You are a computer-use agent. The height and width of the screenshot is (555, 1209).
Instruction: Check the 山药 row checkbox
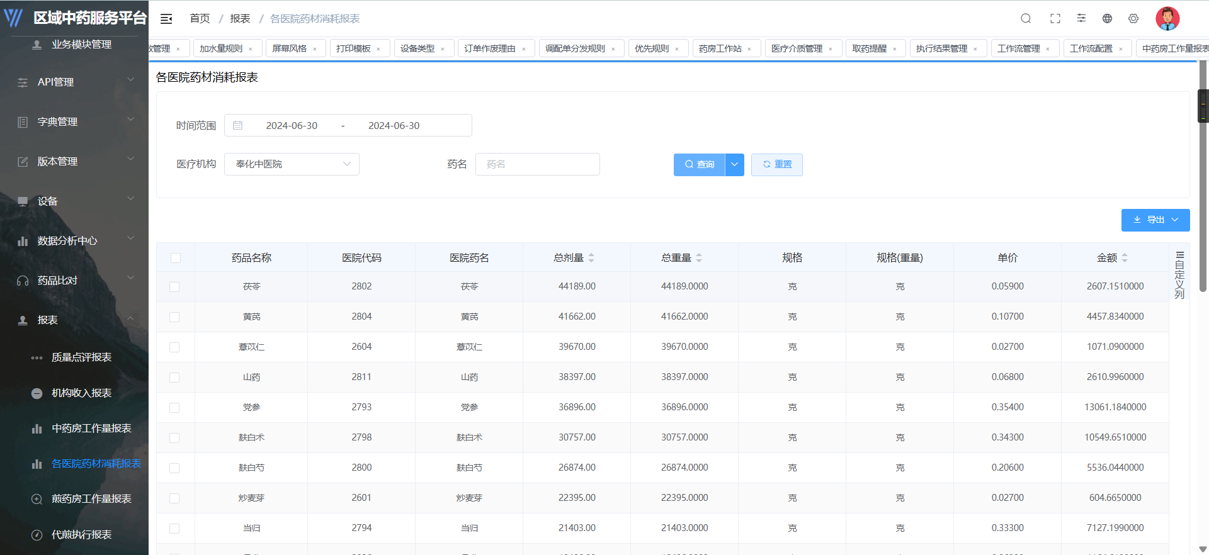click(x=174, y=378)
